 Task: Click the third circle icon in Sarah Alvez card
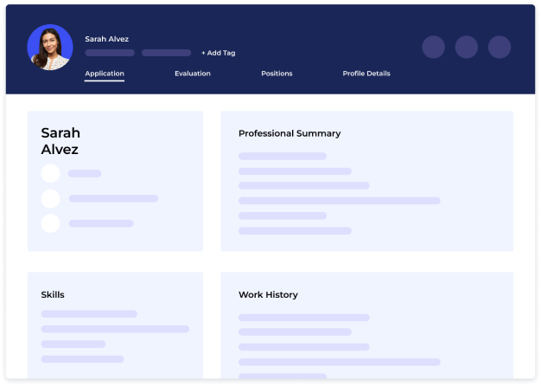[x=50, y=223]
